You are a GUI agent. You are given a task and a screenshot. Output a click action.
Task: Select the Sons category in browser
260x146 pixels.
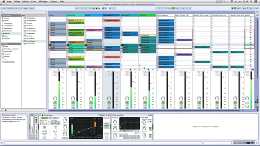click(x=7, y=18)
